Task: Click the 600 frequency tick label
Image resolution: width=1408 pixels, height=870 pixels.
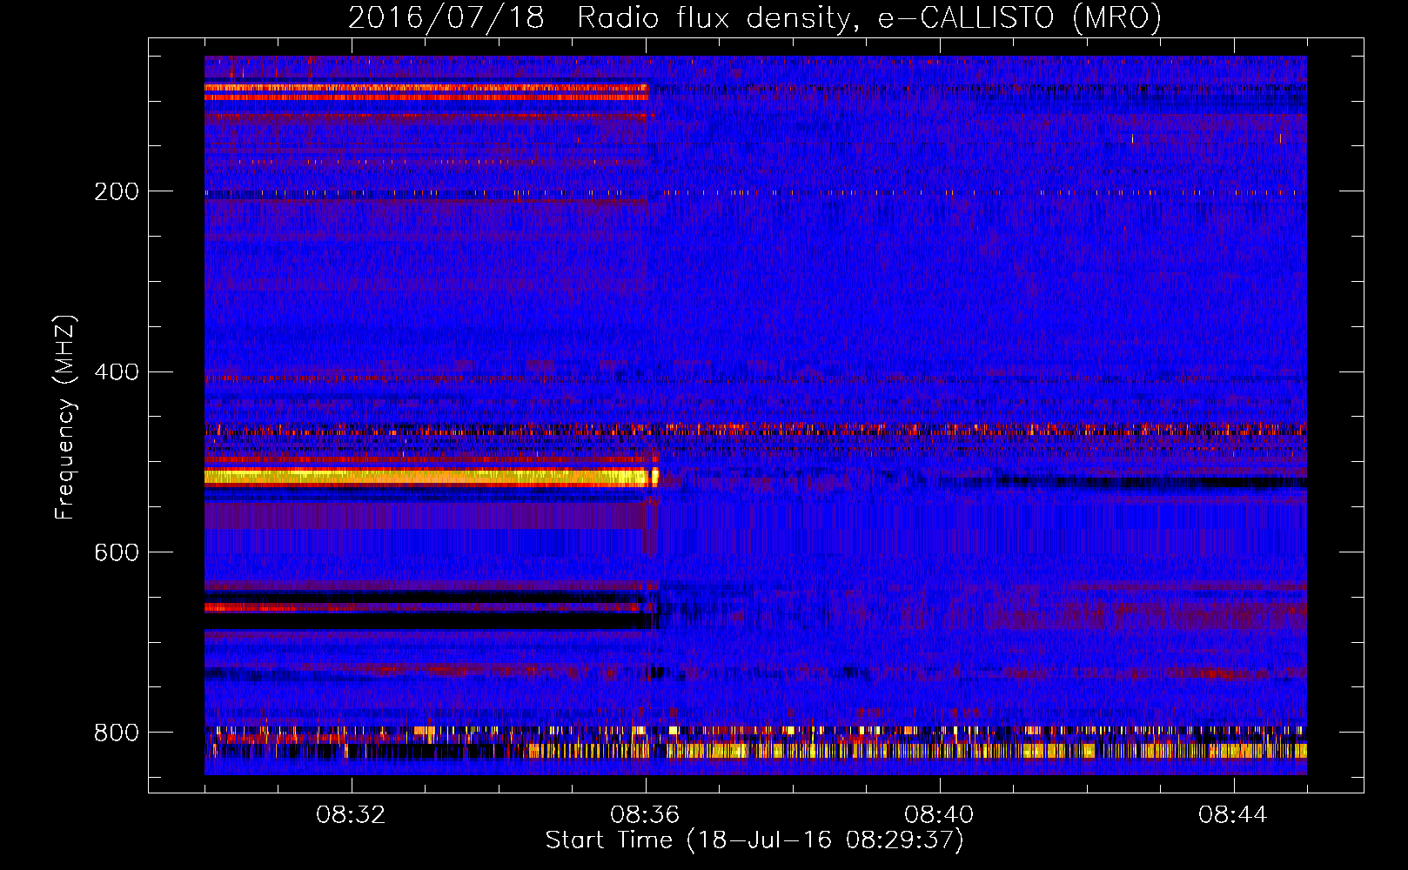Action: coord(117,553)
